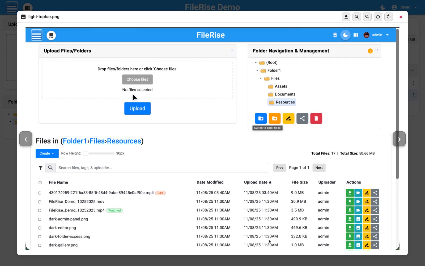Download the FileRise_Demo_10252025.mov file

point(350,202)
